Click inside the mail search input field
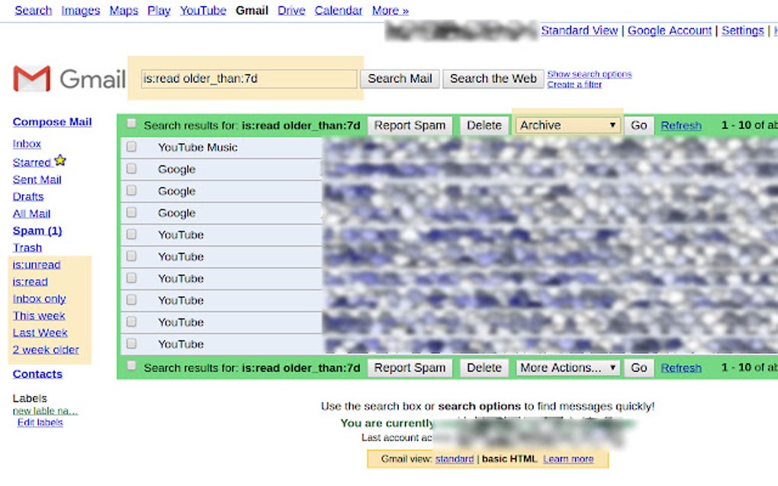The height and width of the screenshot is (486, 778). [x=248, y=78]
